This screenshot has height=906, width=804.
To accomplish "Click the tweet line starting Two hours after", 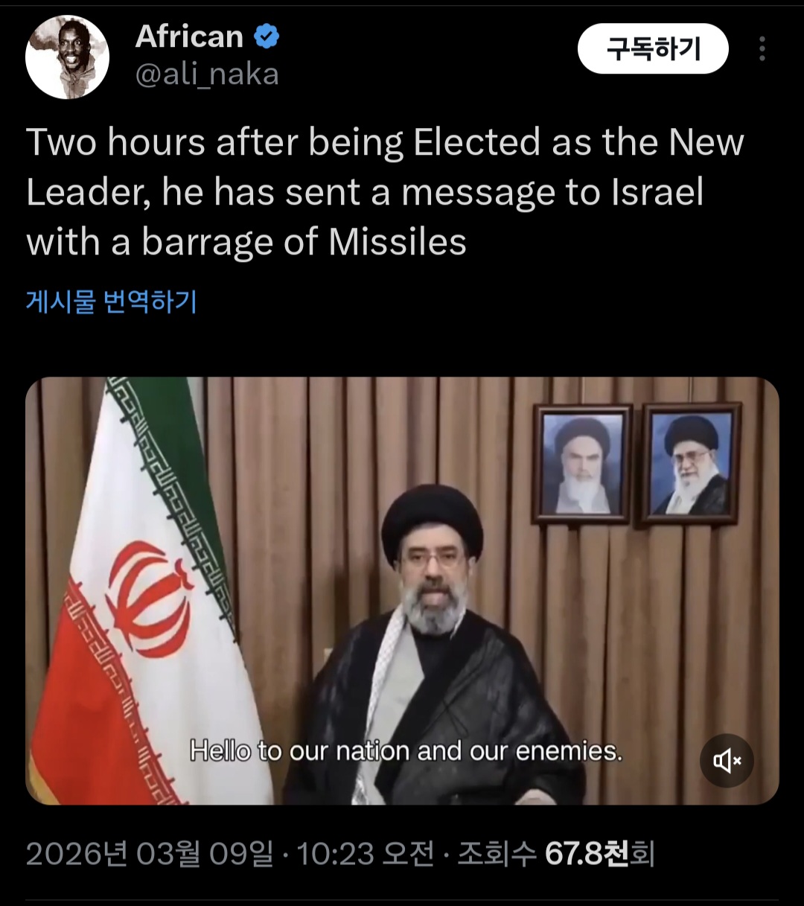I will (385, 142).
